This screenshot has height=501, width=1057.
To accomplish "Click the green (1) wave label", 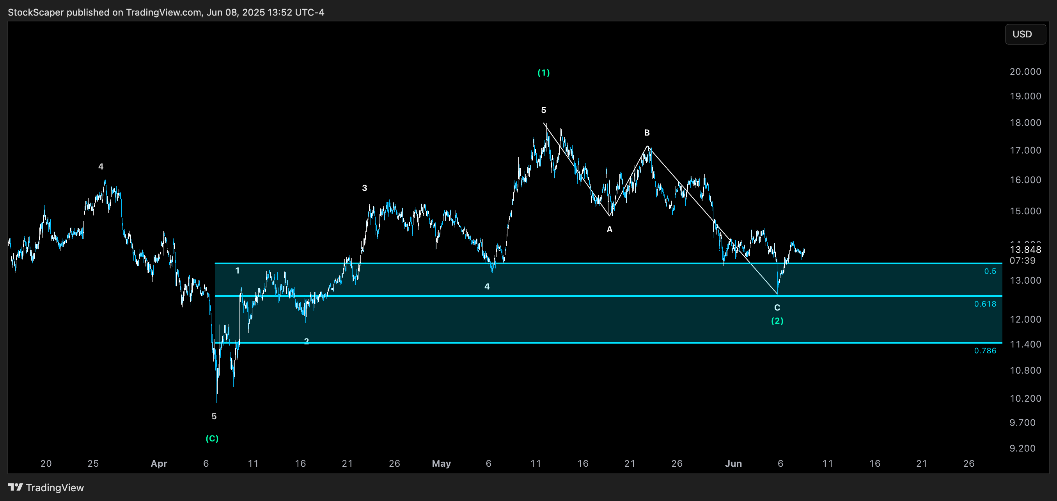I will coord(544,72).
